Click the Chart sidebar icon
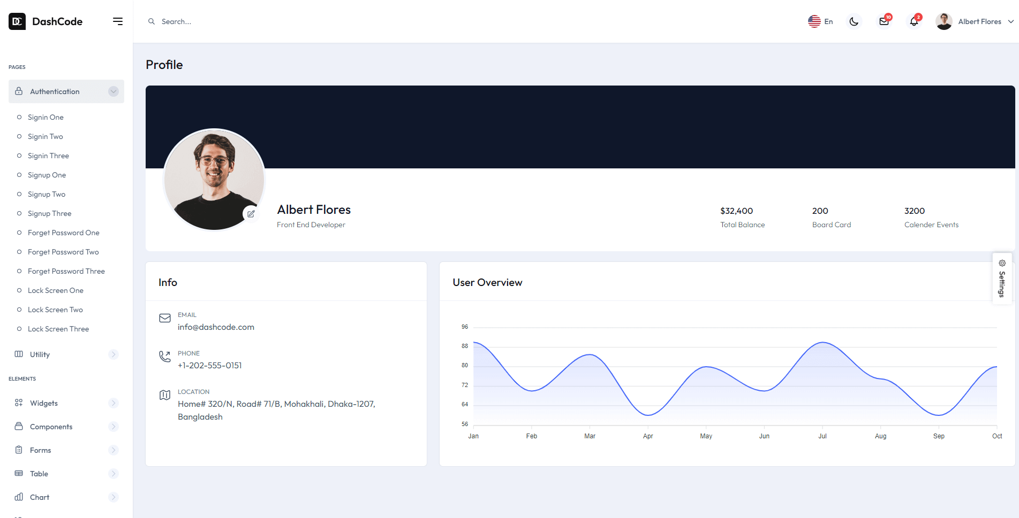The height and width of the screenshot is (518, 1019). 19,497
